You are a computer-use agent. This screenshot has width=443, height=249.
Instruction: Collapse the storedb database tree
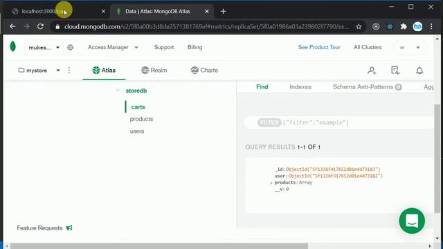tap(118, 91)
